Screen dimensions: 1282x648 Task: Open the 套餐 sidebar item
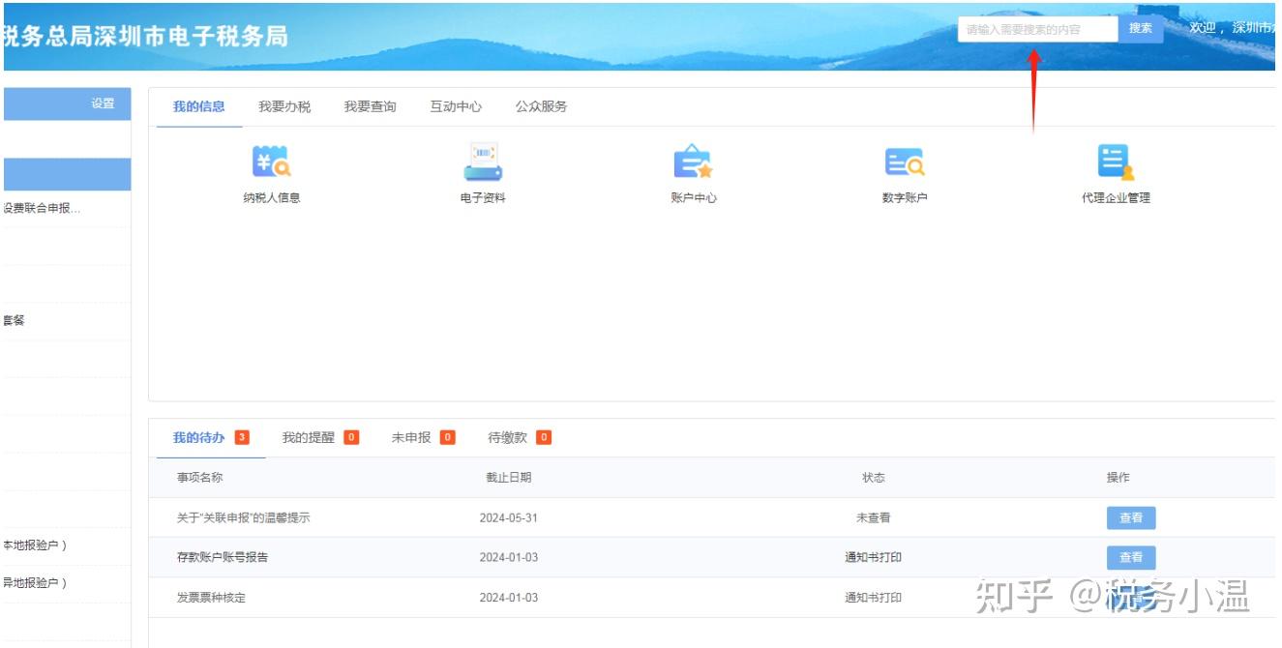pos(14,320)
